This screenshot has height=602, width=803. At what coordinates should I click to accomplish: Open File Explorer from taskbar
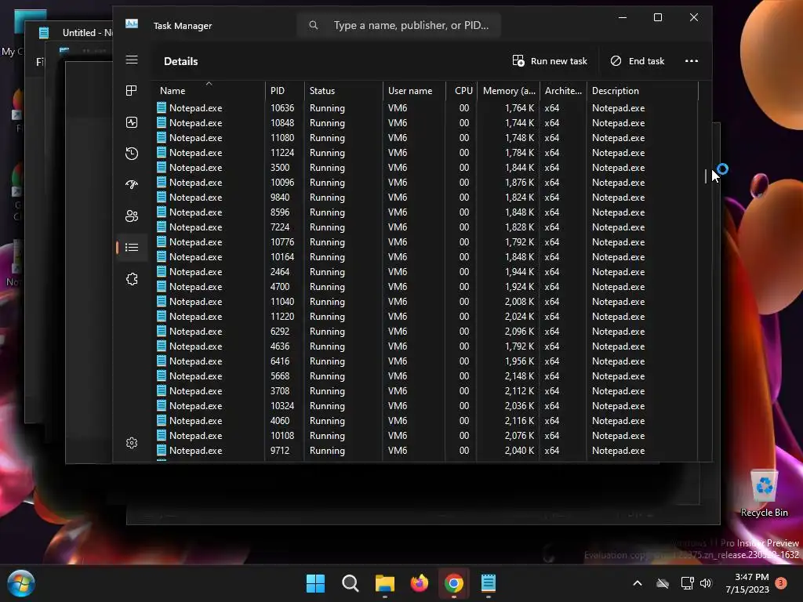coord(384,583)
